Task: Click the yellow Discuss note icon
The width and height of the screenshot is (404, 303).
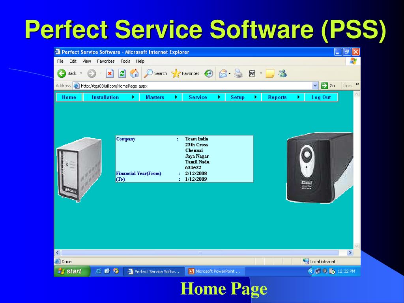Action: [x=270, y=73]
